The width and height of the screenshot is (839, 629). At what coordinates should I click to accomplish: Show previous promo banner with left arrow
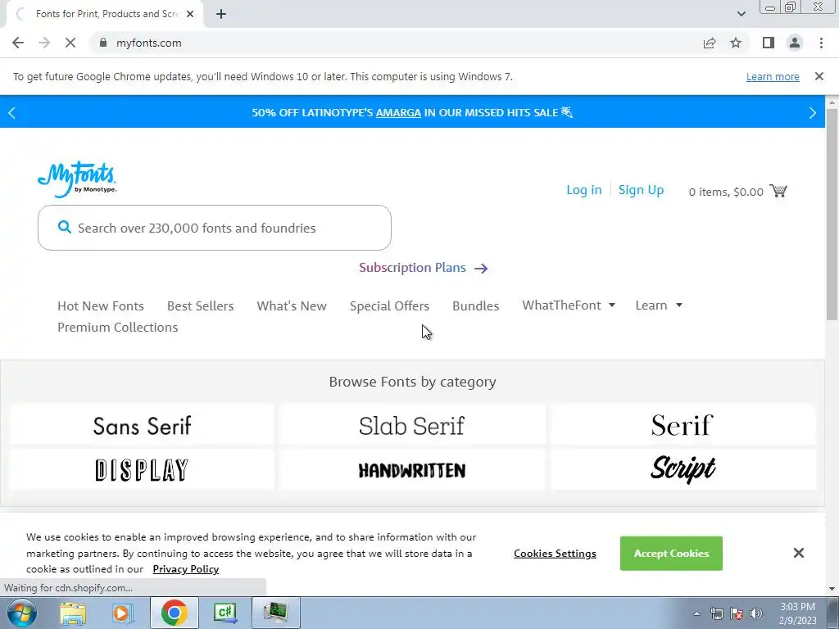[11, 113]
